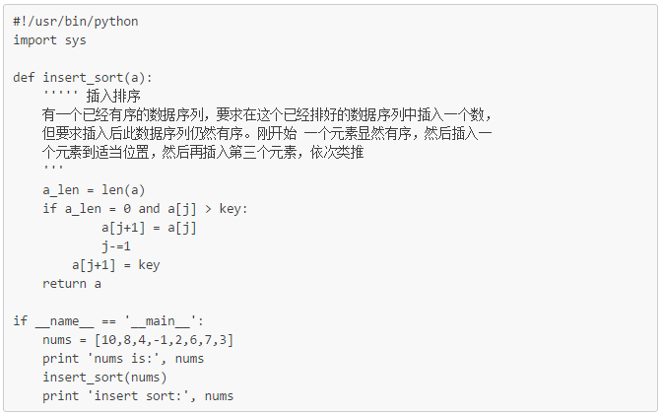Click the j-=1 decrement statement
This screenshot has width=662, height=415.
[116, 246]
